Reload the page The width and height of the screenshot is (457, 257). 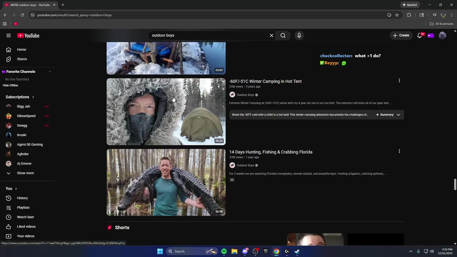point(22,15)
